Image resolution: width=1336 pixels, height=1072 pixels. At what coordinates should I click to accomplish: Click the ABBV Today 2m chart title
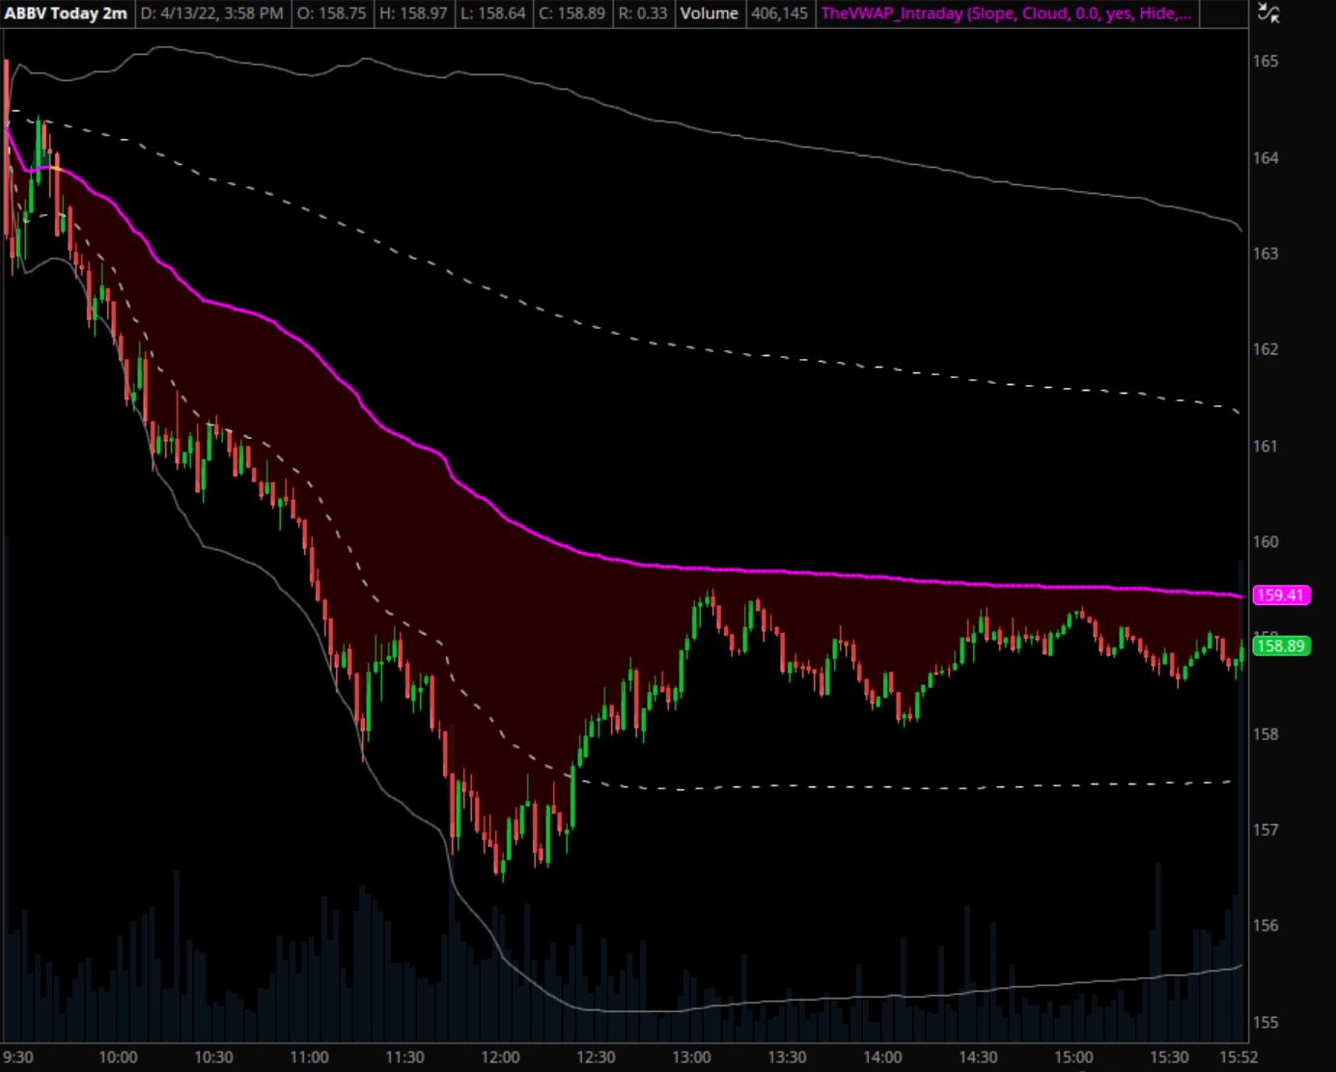66,14
